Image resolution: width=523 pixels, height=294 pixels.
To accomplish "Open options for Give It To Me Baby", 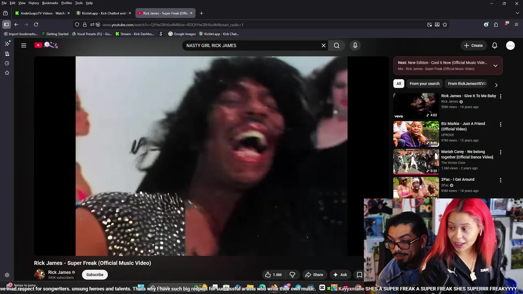I will [x=501, y=96].
